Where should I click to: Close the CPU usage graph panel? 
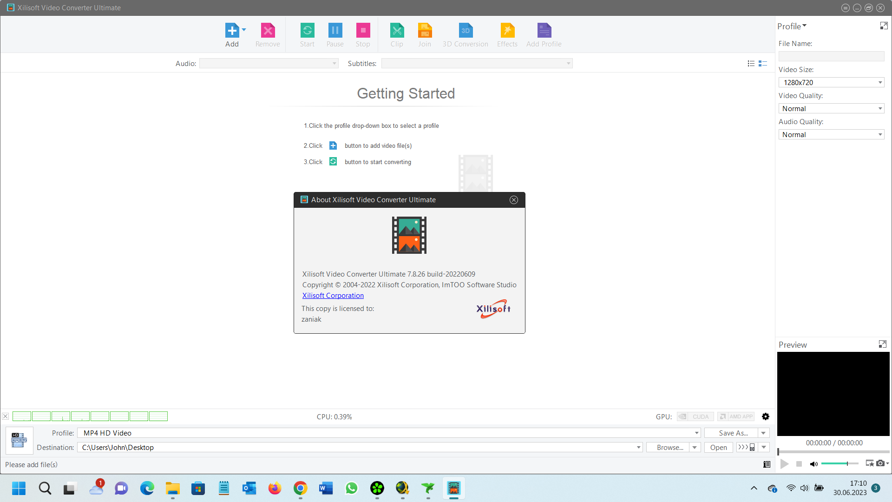pos(6,416)
